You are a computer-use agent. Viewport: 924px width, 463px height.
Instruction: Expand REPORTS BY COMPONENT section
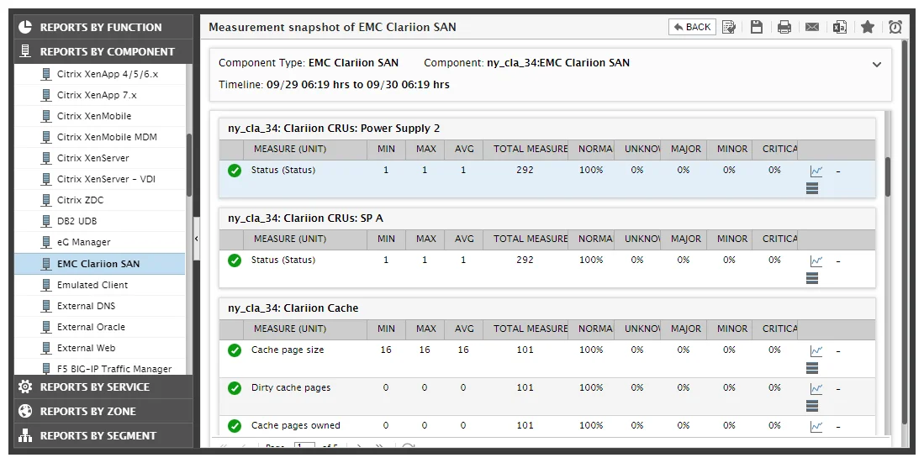(x=103, y=51)
